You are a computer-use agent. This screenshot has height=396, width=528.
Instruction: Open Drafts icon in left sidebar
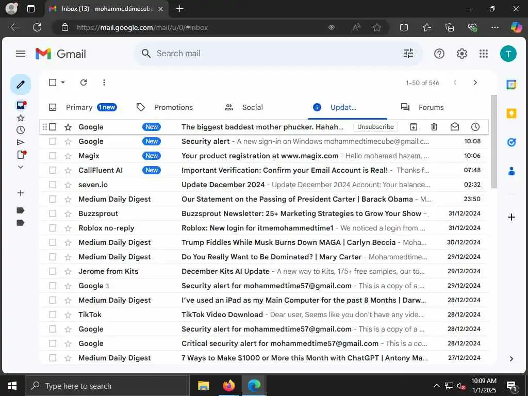pos(21,155)
